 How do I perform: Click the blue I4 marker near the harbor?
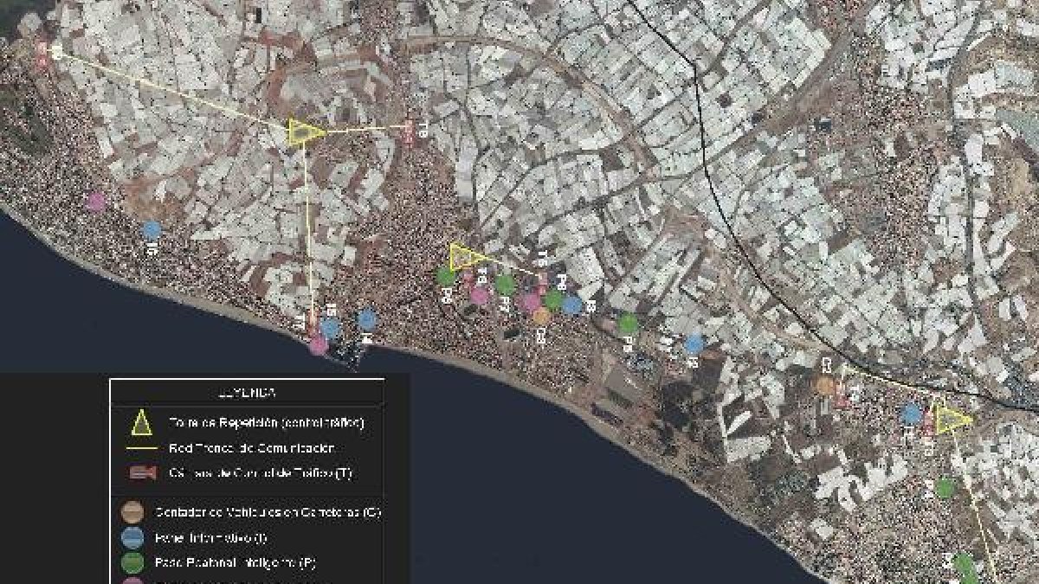[367, 319]
